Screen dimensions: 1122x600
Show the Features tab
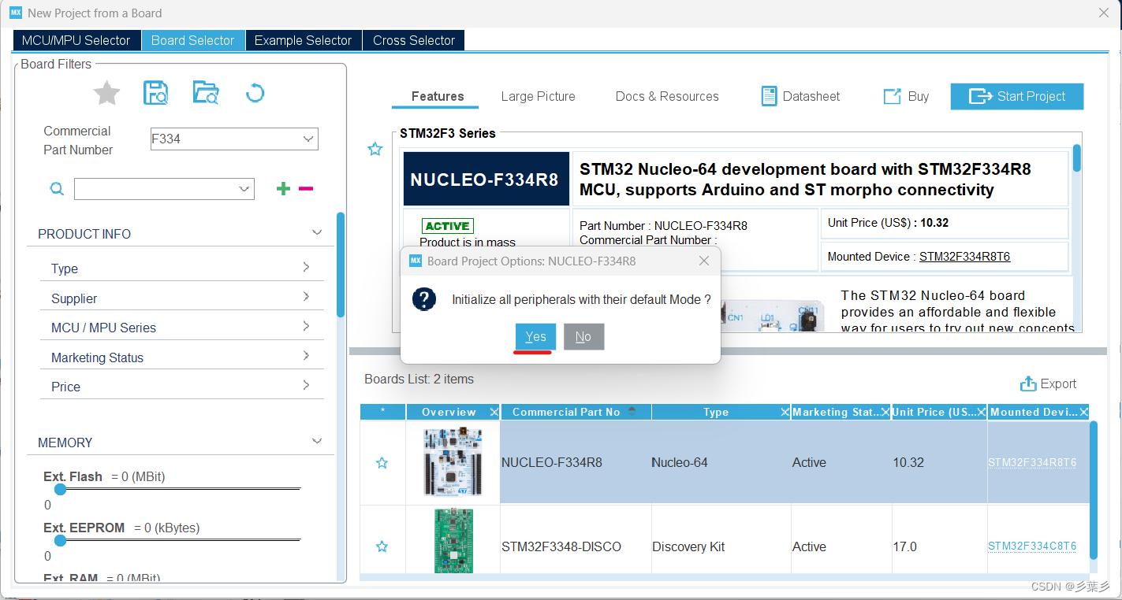[435, 97]
